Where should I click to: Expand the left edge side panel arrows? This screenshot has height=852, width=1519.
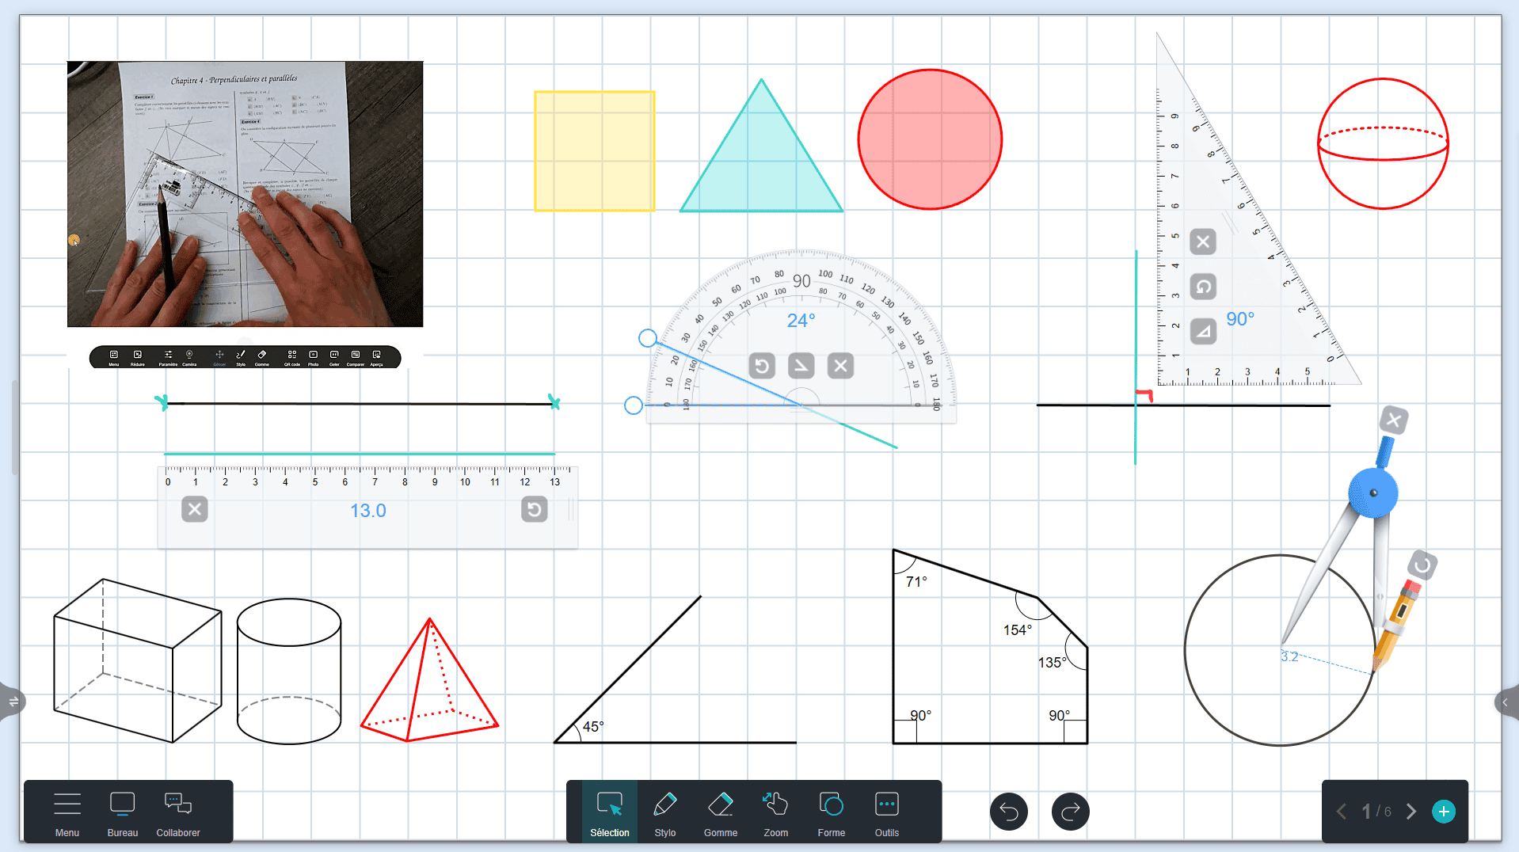click(x=14, y=702)
